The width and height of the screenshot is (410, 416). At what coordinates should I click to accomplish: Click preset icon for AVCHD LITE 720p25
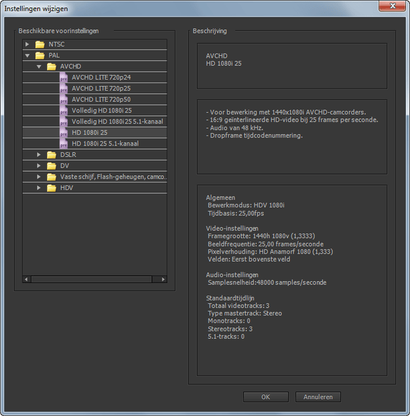tap(64, 89)
